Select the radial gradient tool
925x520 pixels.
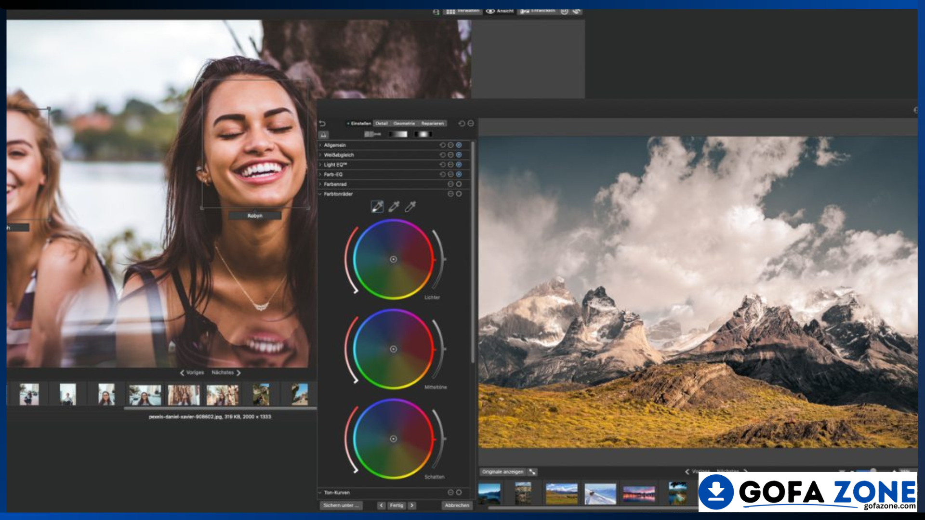[x=423, y=134]
